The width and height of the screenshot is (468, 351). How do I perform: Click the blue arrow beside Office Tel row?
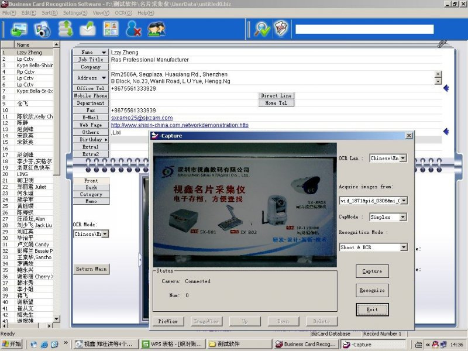(x=446, y=88)
